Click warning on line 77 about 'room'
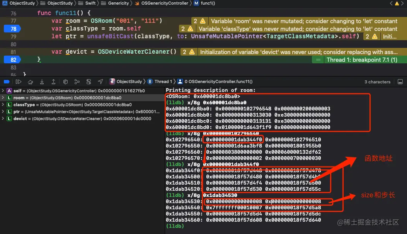Viewport: 407px width, 234px height. (x=299, y=21)
